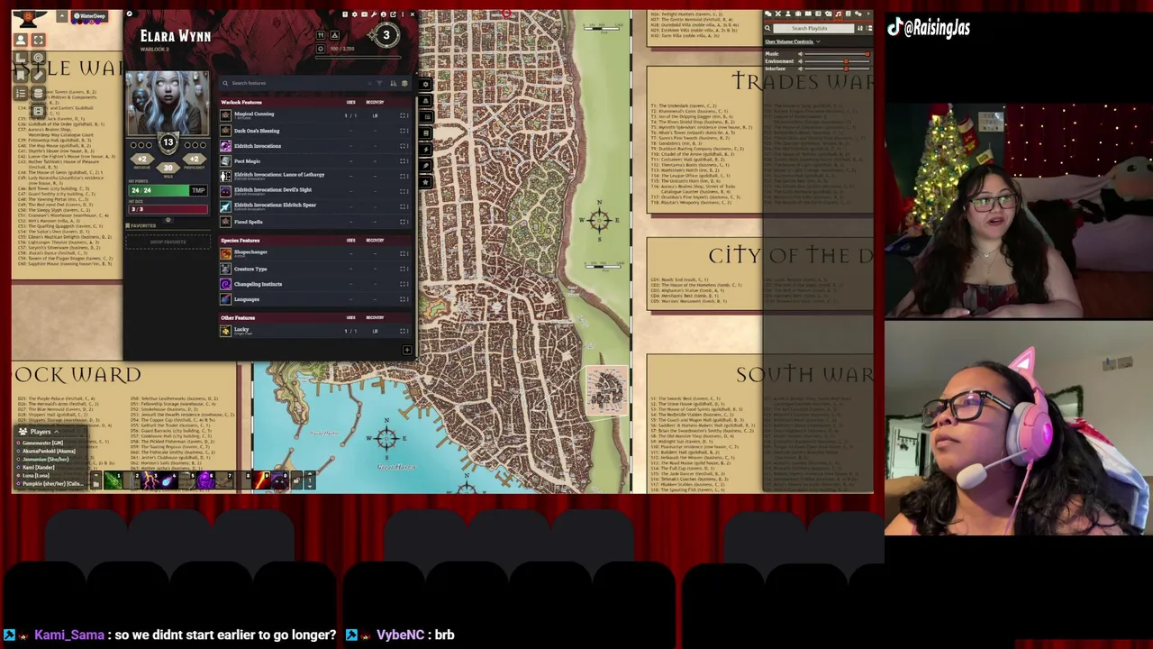Toggle the first death save success pip

tap(133, 145)
